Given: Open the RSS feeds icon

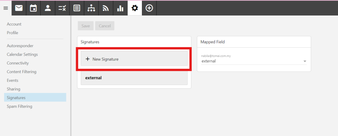Looking at the screenshot, I should (x=106, y=8).
